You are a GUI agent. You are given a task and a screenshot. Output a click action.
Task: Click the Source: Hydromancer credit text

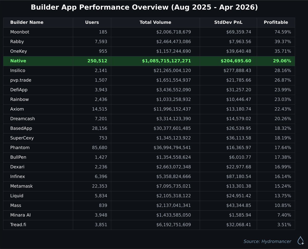[x=267, y=241]
